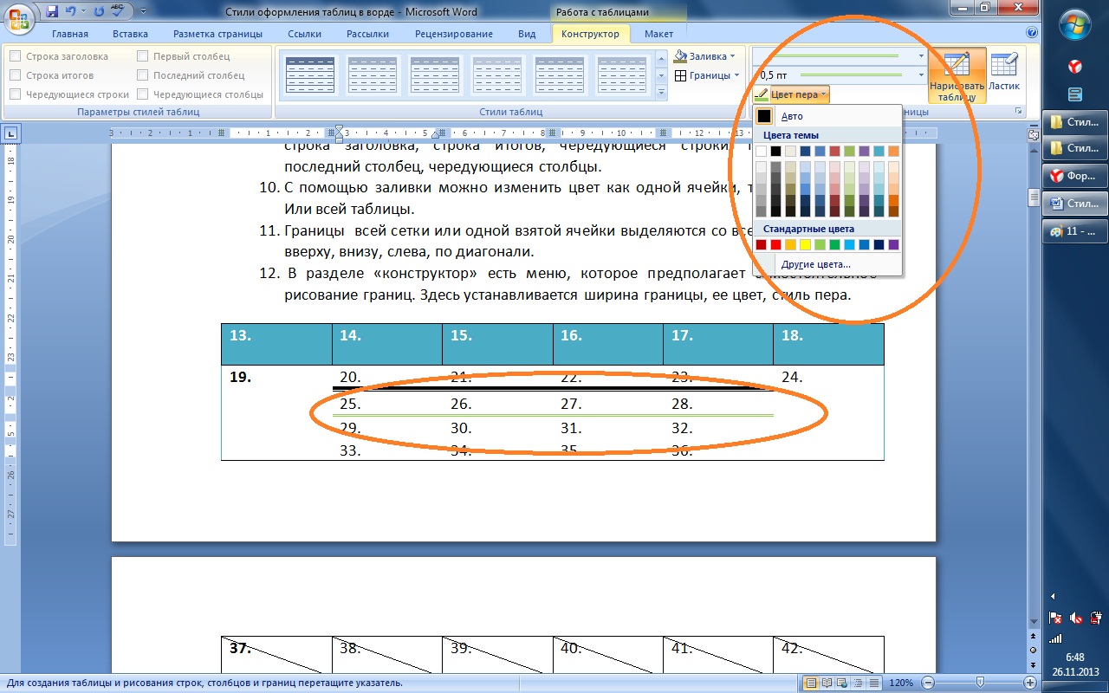The width and height of the screenshot is (1109, 693).
Task: Enable the Чередующиеся строки checkbox
Action: coord(15,94)
